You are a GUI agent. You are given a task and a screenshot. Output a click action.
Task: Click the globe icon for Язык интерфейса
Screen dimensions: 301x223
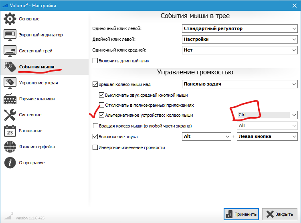pyautogui.click(x=10, y=147)
